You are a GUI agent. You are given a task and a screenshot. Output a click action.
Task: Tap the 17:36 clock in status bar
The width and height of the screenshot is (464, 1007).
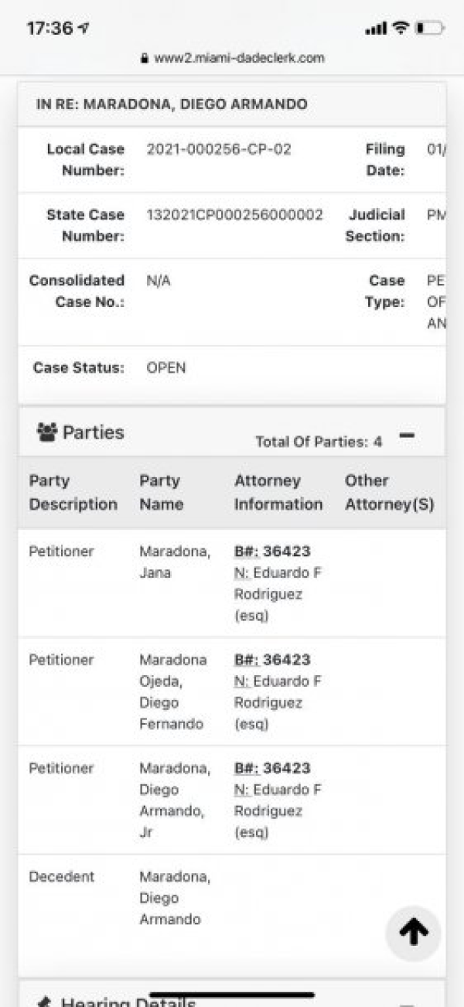point(49,29)
